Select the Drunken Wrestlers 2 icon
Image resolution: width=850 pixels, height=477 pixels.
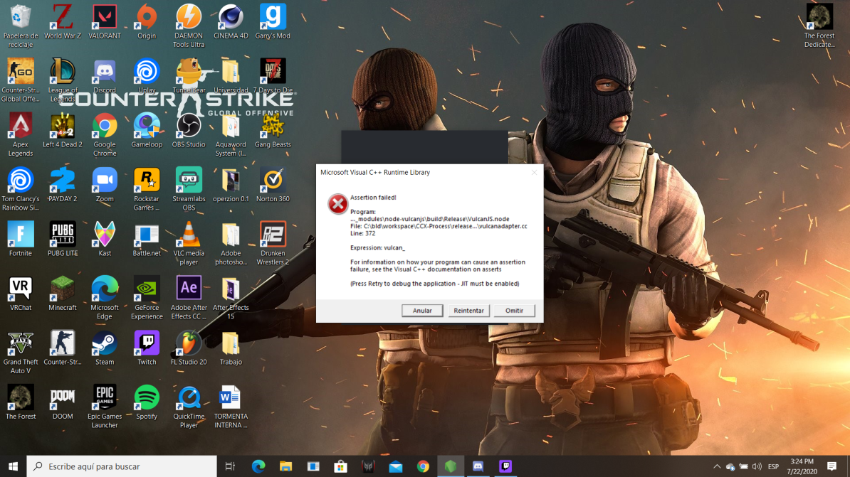pyautogui.click(x=273, y=243)
